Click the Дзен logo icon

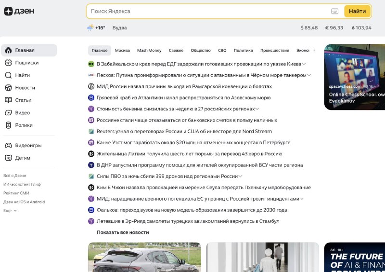coord(8,11)
